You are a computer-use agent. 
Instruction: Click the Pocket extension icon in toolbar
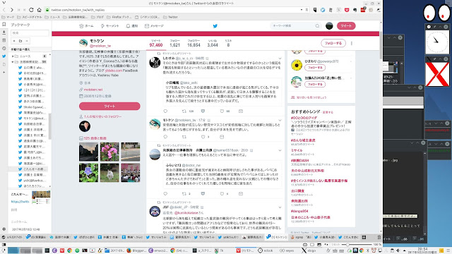pos(347,10)
